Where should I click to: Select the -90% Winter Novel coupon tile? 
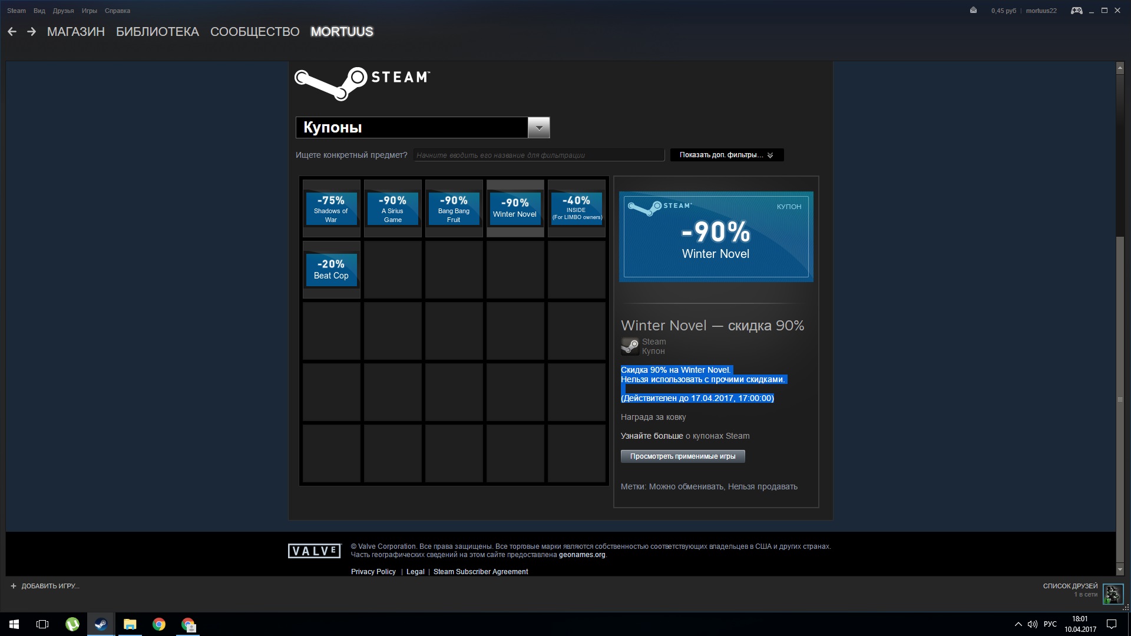tap(515, 208)
